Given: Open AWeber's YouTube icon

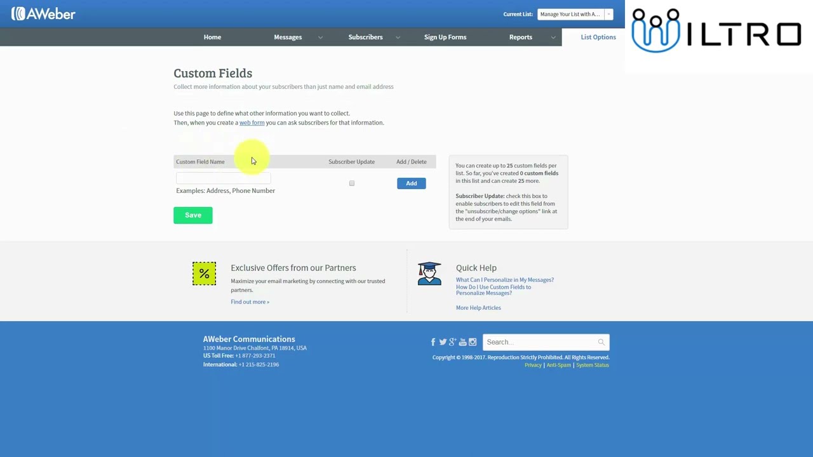Looking at the screenshot, I should [x=462, y=342].
